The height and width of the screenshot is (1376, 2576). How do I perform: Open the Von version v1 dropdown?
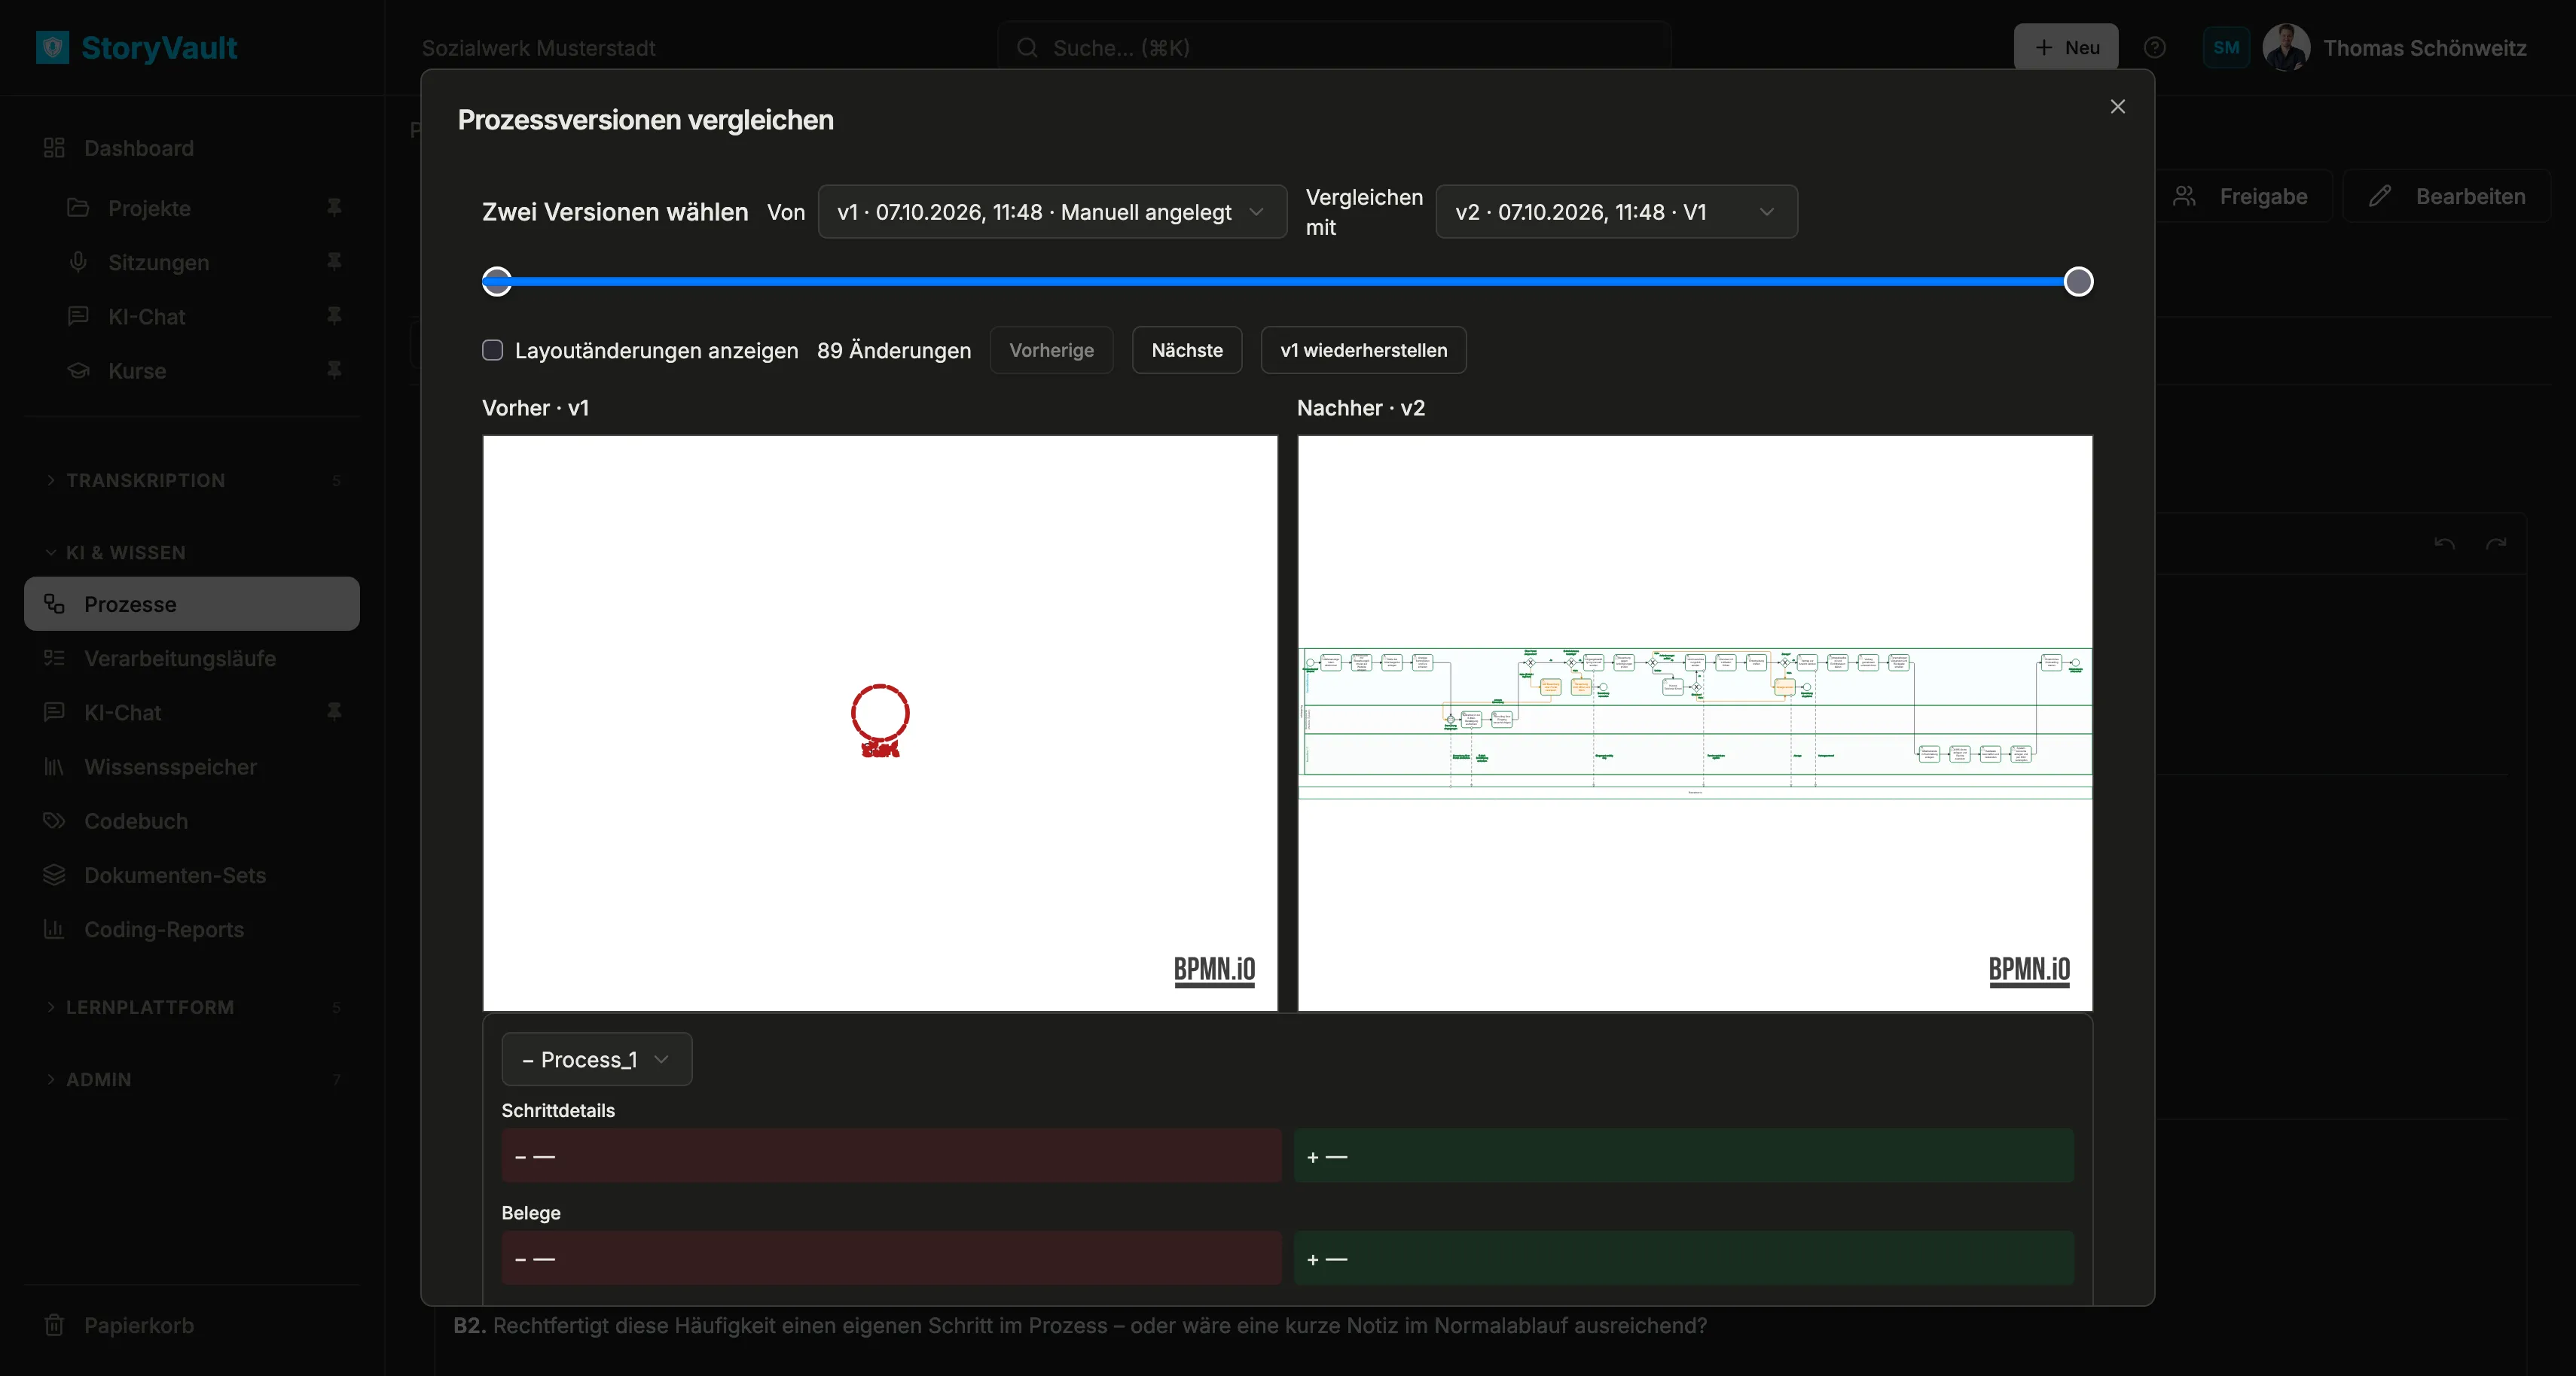coord(1052,212)
